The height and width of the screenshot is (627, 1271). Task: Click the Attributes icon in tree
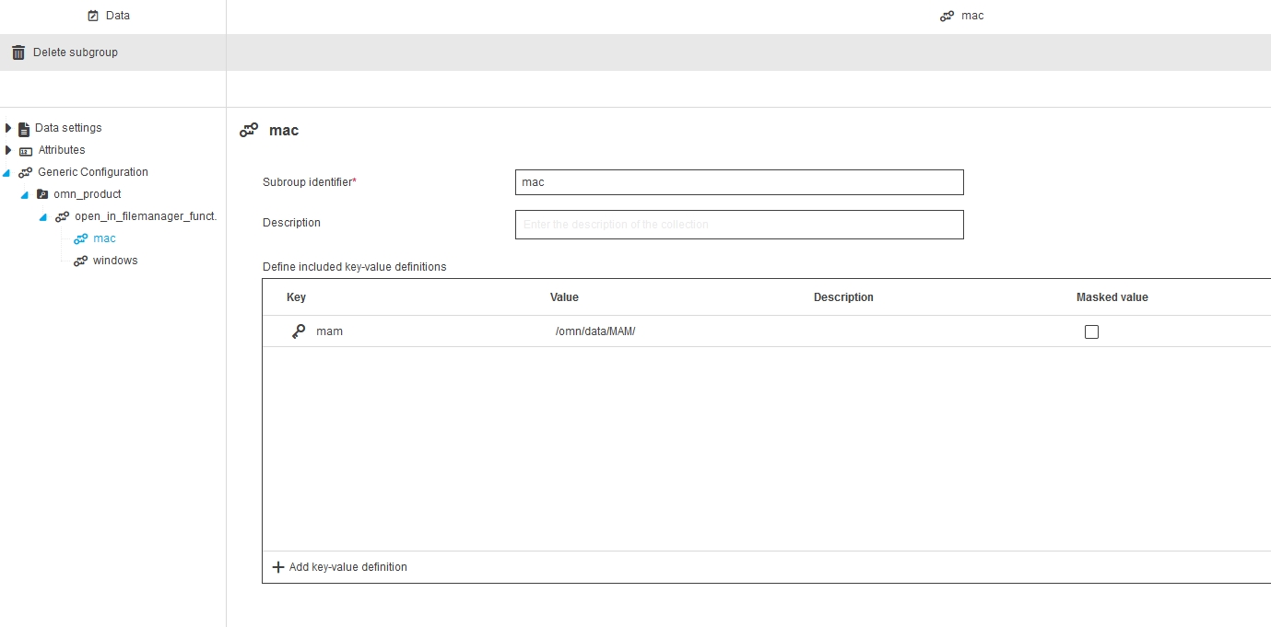[x=26, y=151]
